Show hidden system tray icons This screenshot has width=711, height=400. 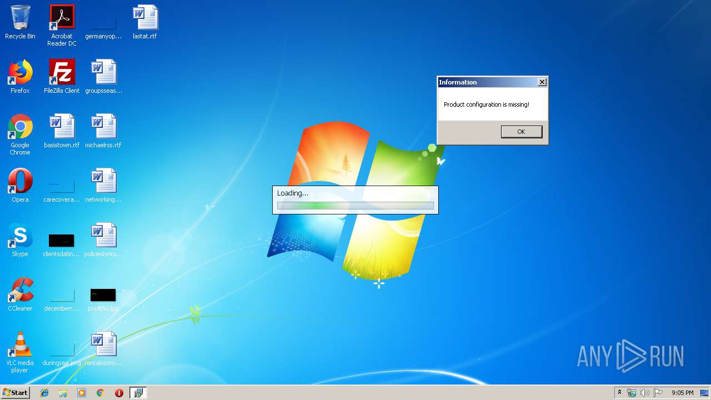point(619,393)
